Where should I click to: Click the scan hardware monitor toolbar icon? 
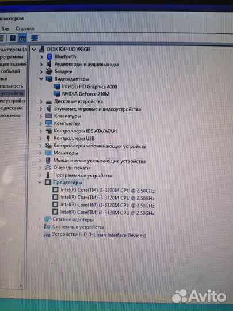[x=35, y=38]
